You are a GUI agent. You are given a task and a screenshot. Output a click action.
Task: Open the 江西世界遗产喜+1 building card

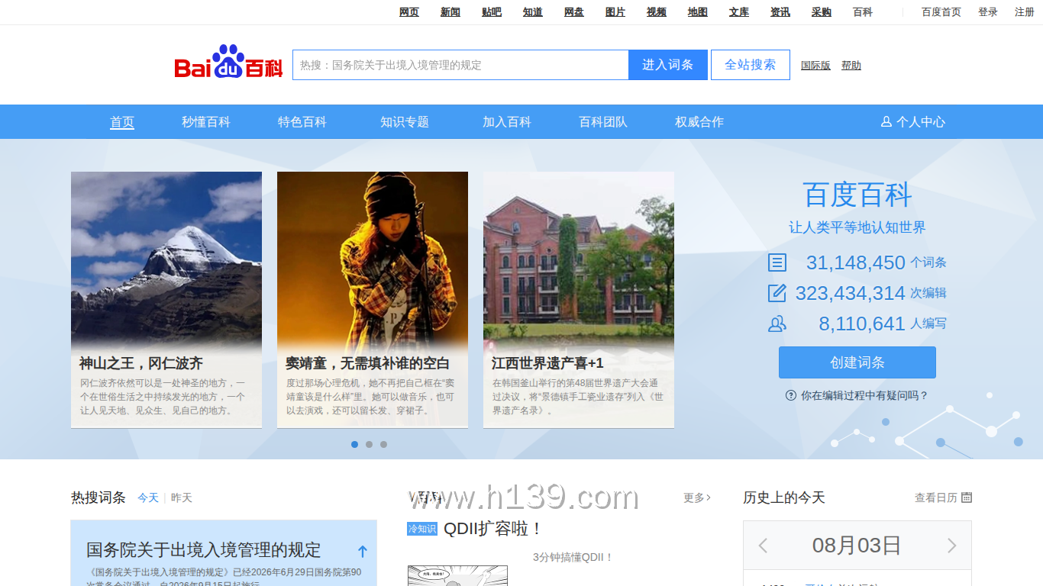(x=579, y=300)
